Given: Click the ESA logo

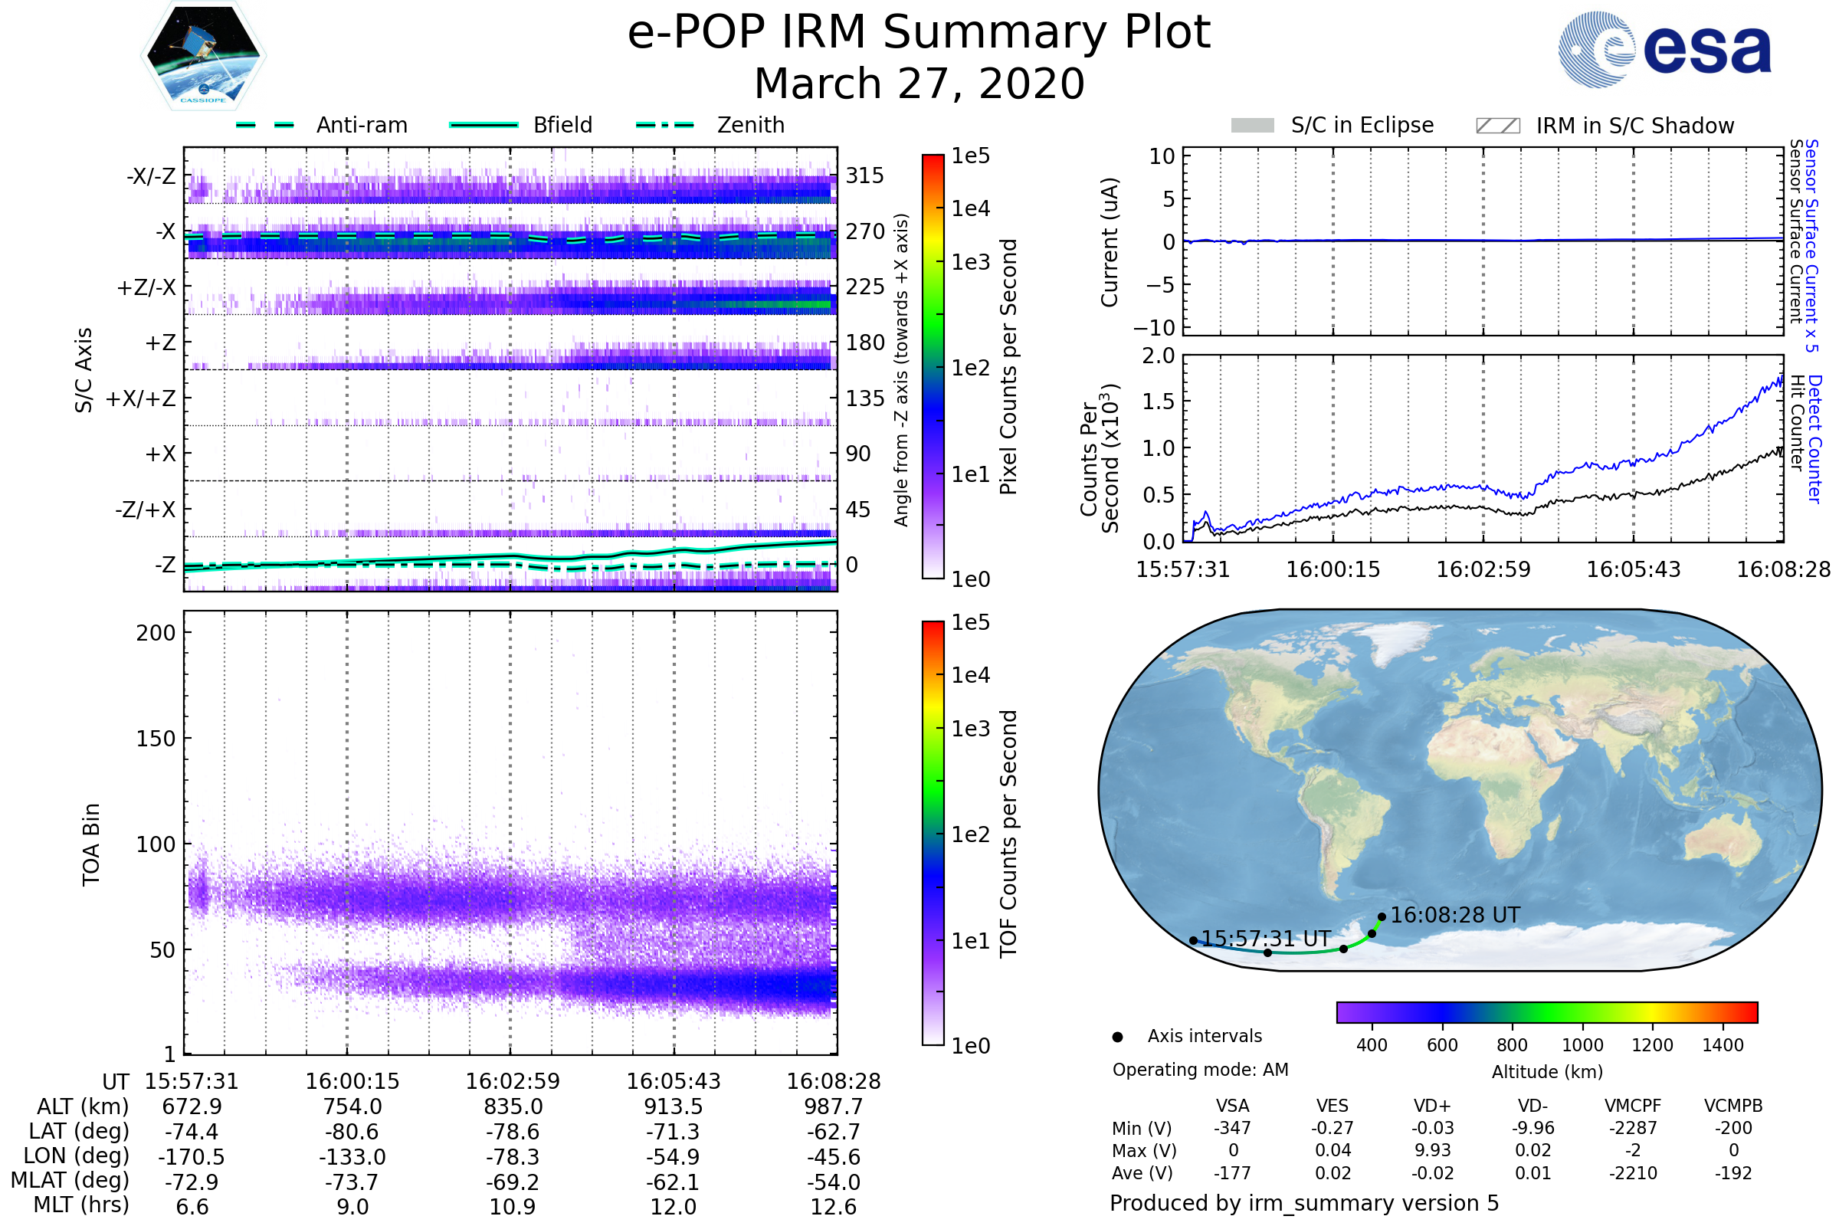Looking at the screenshot, I should [x=1664, y=50].
